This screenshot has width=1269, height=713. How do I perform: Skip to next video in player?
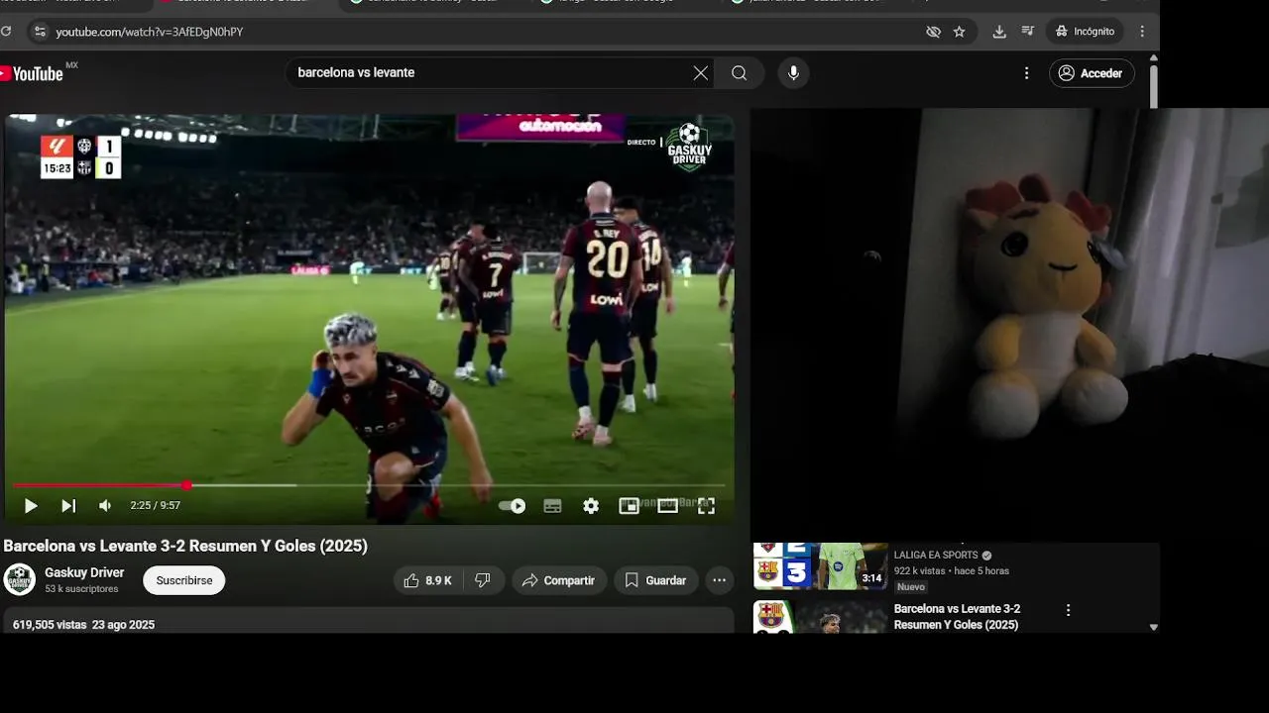[68, 506]
